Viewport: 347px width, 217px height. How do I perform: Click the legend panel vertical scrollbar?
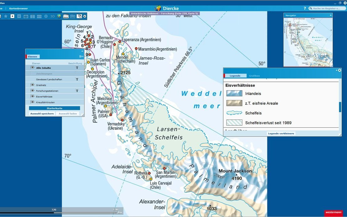340,107
